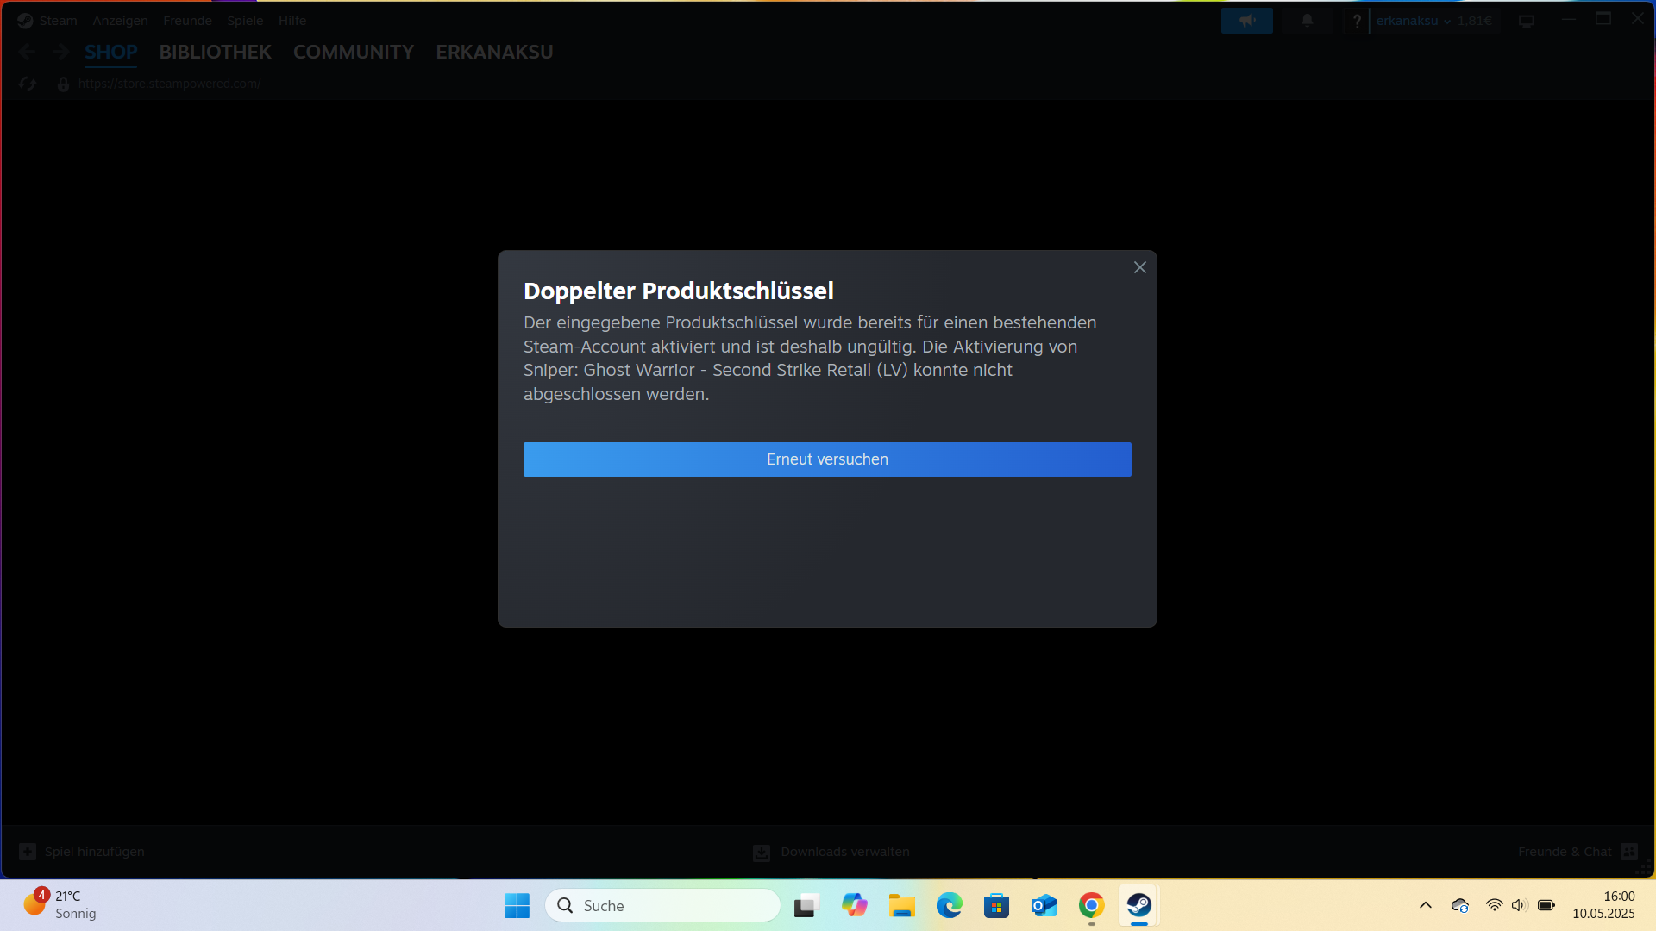Open Freunde & Chat panel icon
The image size is (1656, 931).
(1629, 851)
